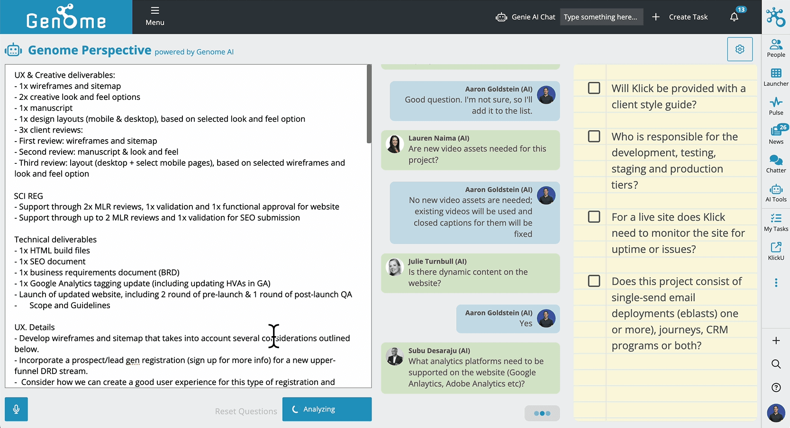790x428 pixels.
Task: Open the People sidebar icon
Action: (776, 48)
